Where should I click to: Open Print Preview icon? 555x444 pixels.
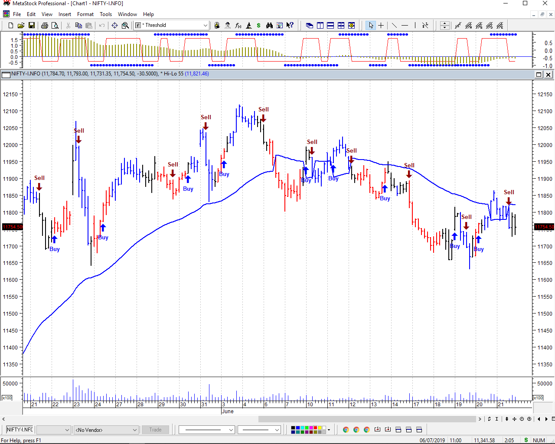(55, 26)
